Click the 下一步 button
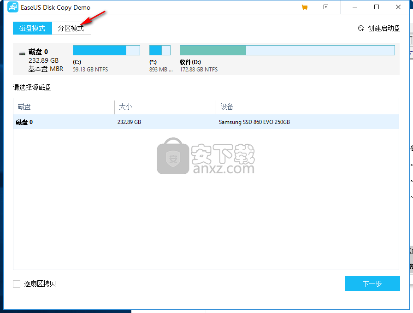This screenshot has width=413, height=313. click(x=372, y=284)
